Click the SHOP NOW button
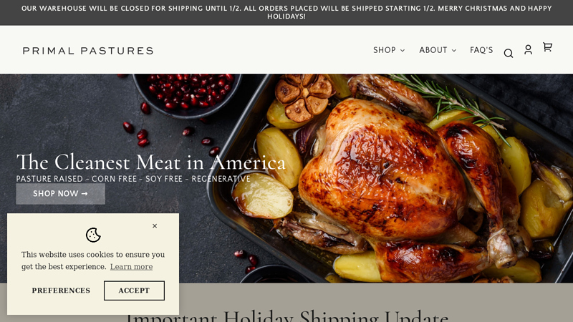 [x=61, y=194]
